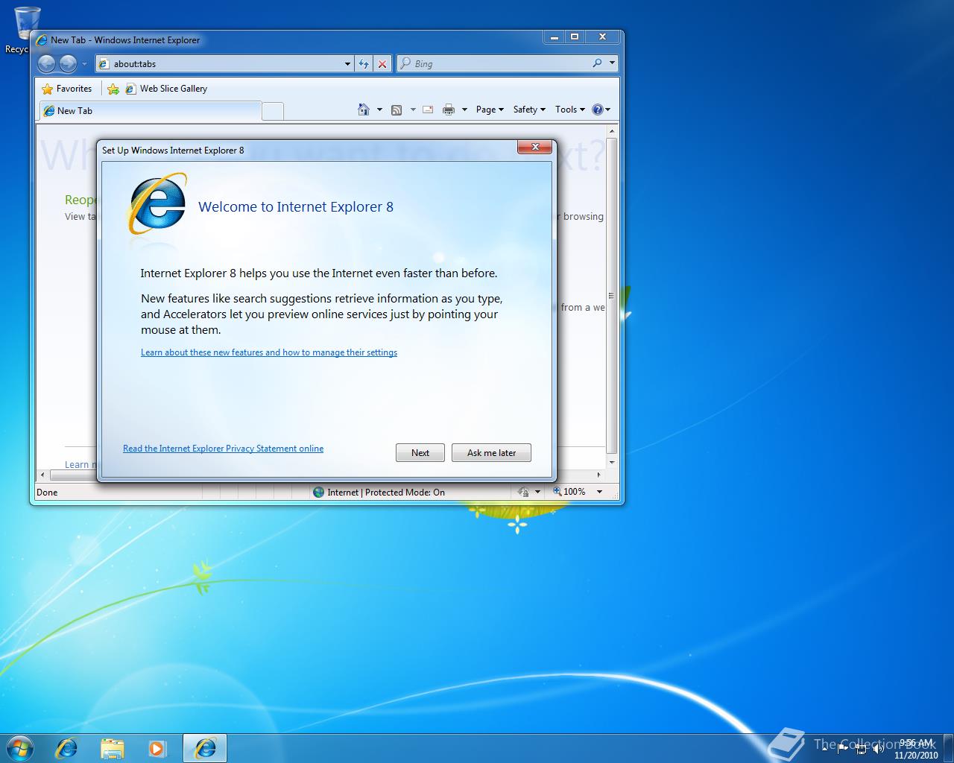954x763 pixels.
Task: Click the Done status text
Action: pyautogui.click(x=47, y=493)
